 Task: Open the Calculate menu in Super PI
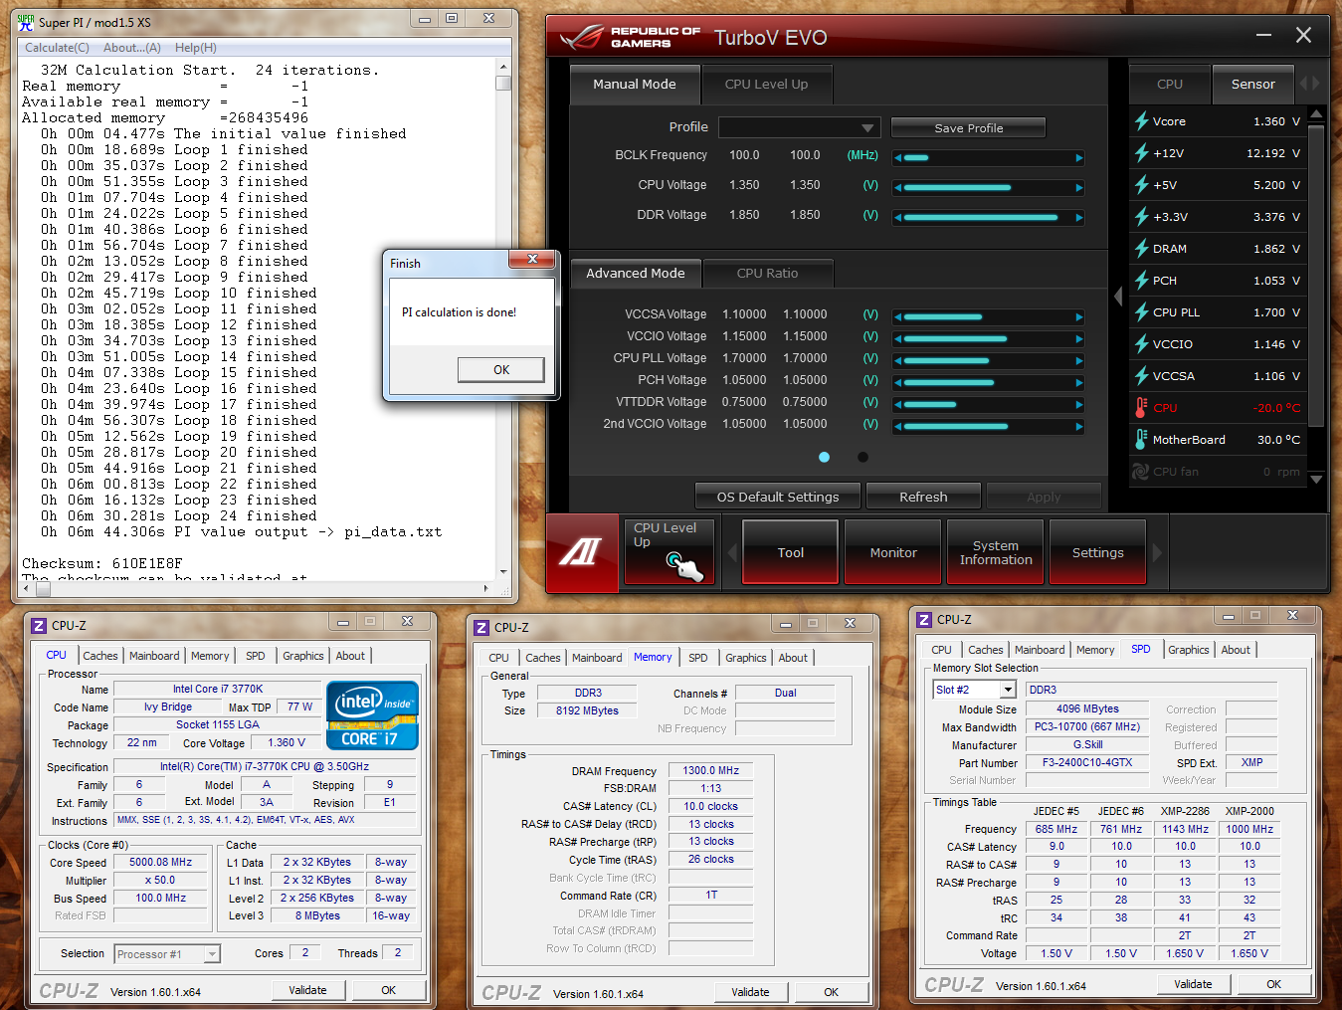(x=57, y=48)
